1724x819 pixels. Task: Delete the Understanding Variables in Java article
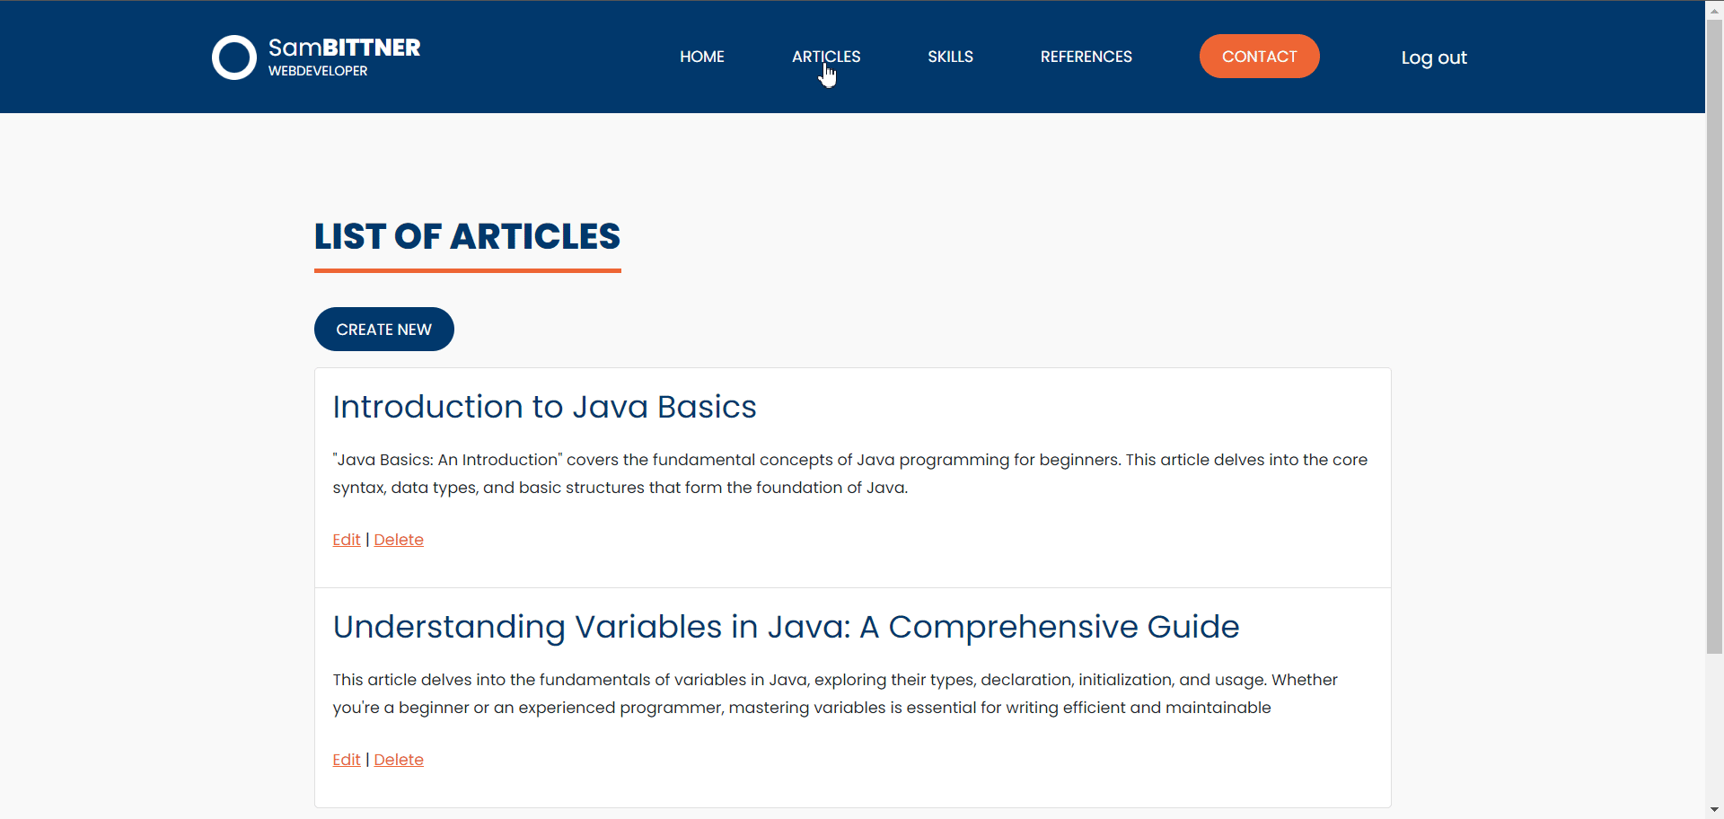point(399,760)
